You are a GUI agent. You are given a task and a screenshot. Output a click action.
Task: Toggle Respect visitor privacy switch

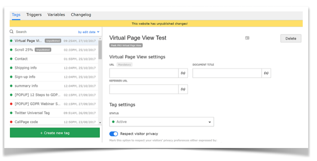coord(114,134)
